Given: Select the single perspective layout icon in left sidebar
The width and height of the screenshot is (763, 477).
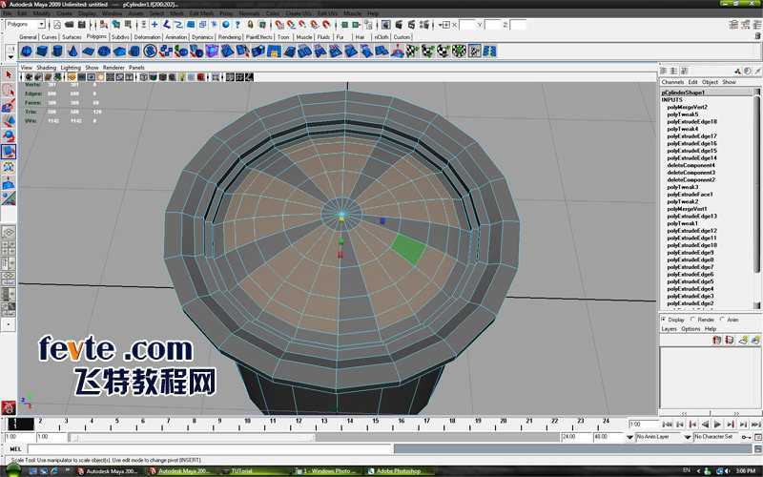Looking at the screenshot, I should (x=9, y=232).
